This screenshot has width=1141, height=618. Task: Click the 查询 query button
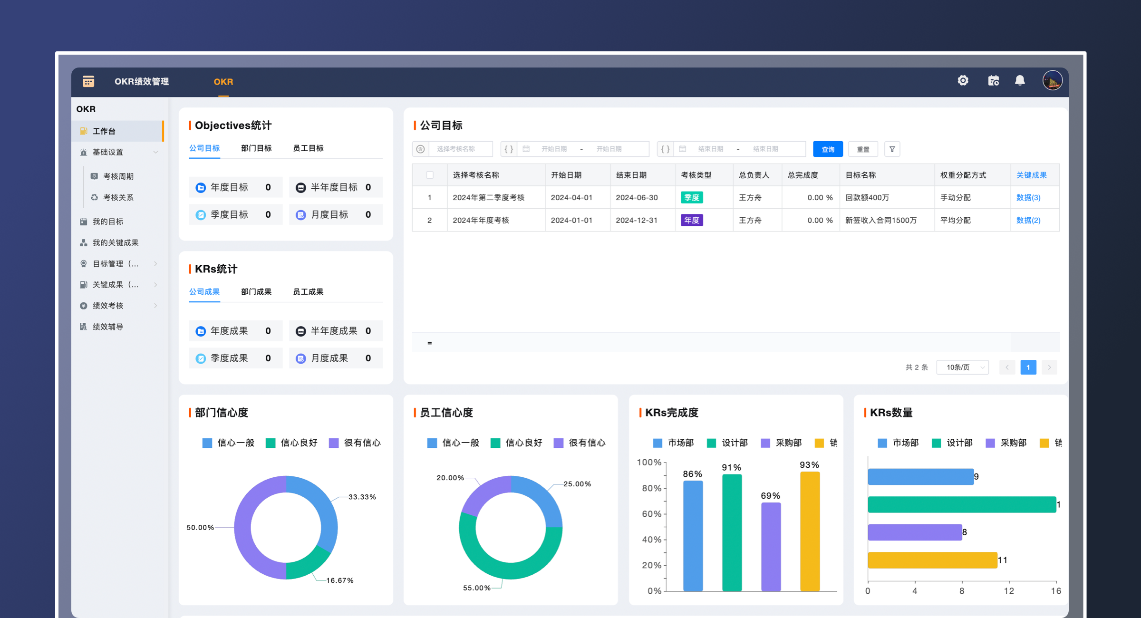coord(828,149)
